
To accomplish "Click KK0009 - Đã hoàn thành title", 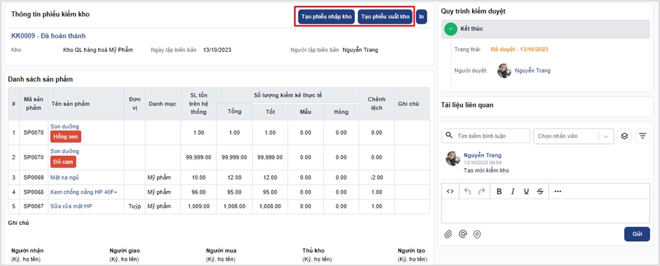I will (x=49, y=36).
